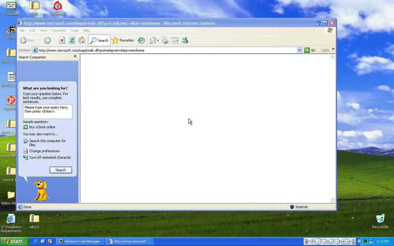
Task: Open Back button history dropdown
Action: [x=38, y=40]
